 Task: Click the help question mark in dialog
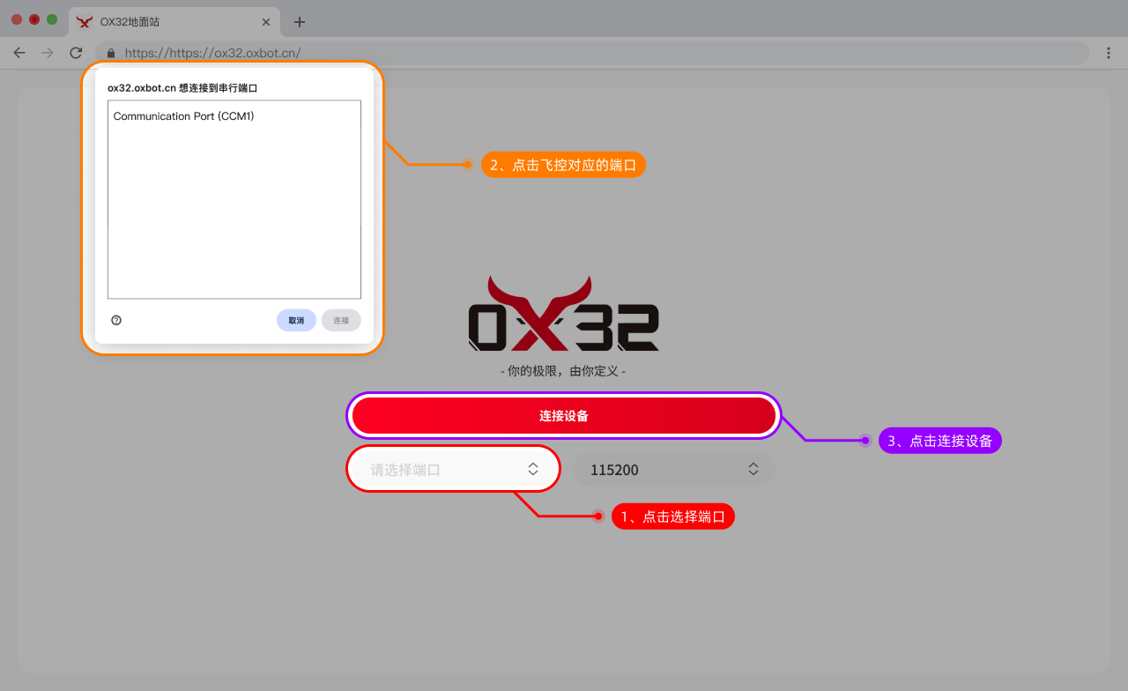(x=116, y=321)
